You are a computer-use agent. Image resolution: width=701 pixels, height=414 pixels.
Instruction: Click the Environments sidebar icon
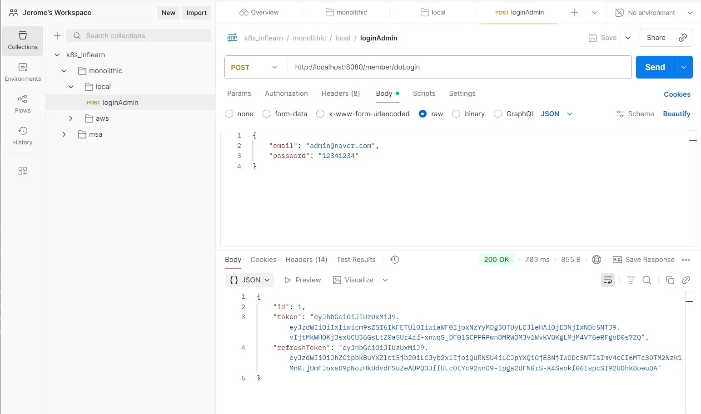[22, 72]
